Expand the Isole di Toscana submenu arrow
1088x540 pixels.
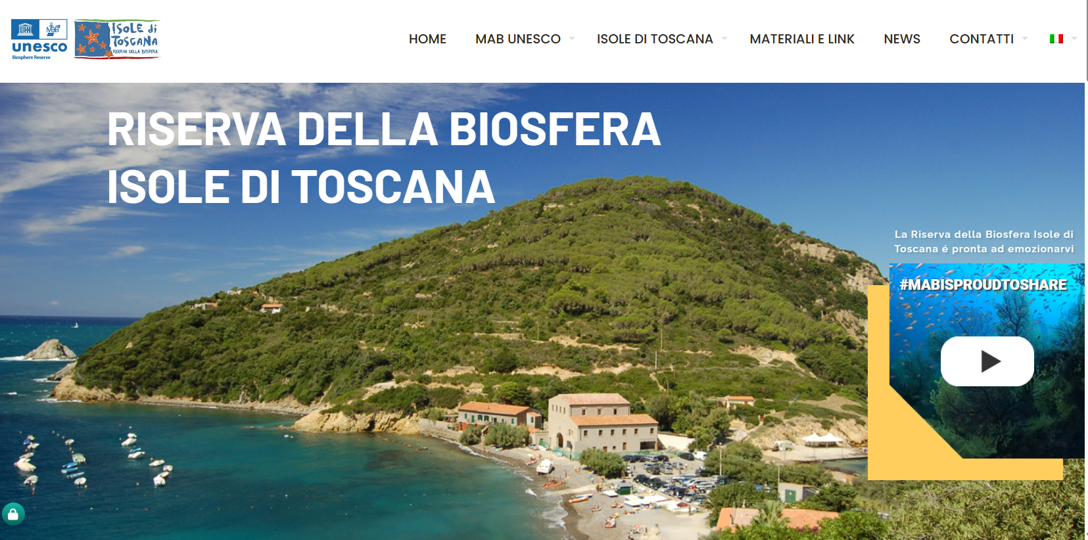coord(724,39)
